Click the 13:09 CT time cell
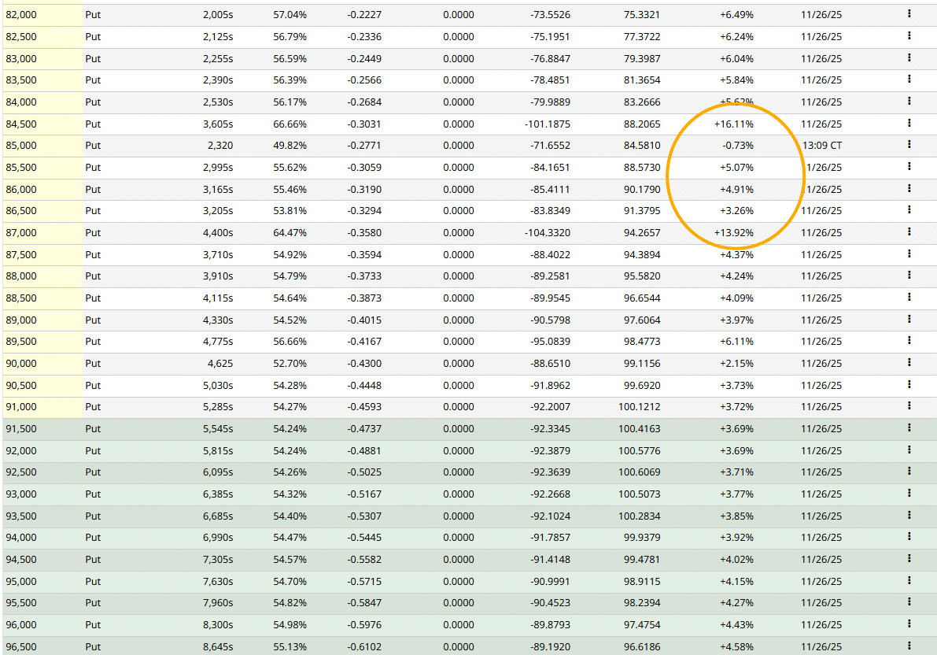 coord(822,146)
